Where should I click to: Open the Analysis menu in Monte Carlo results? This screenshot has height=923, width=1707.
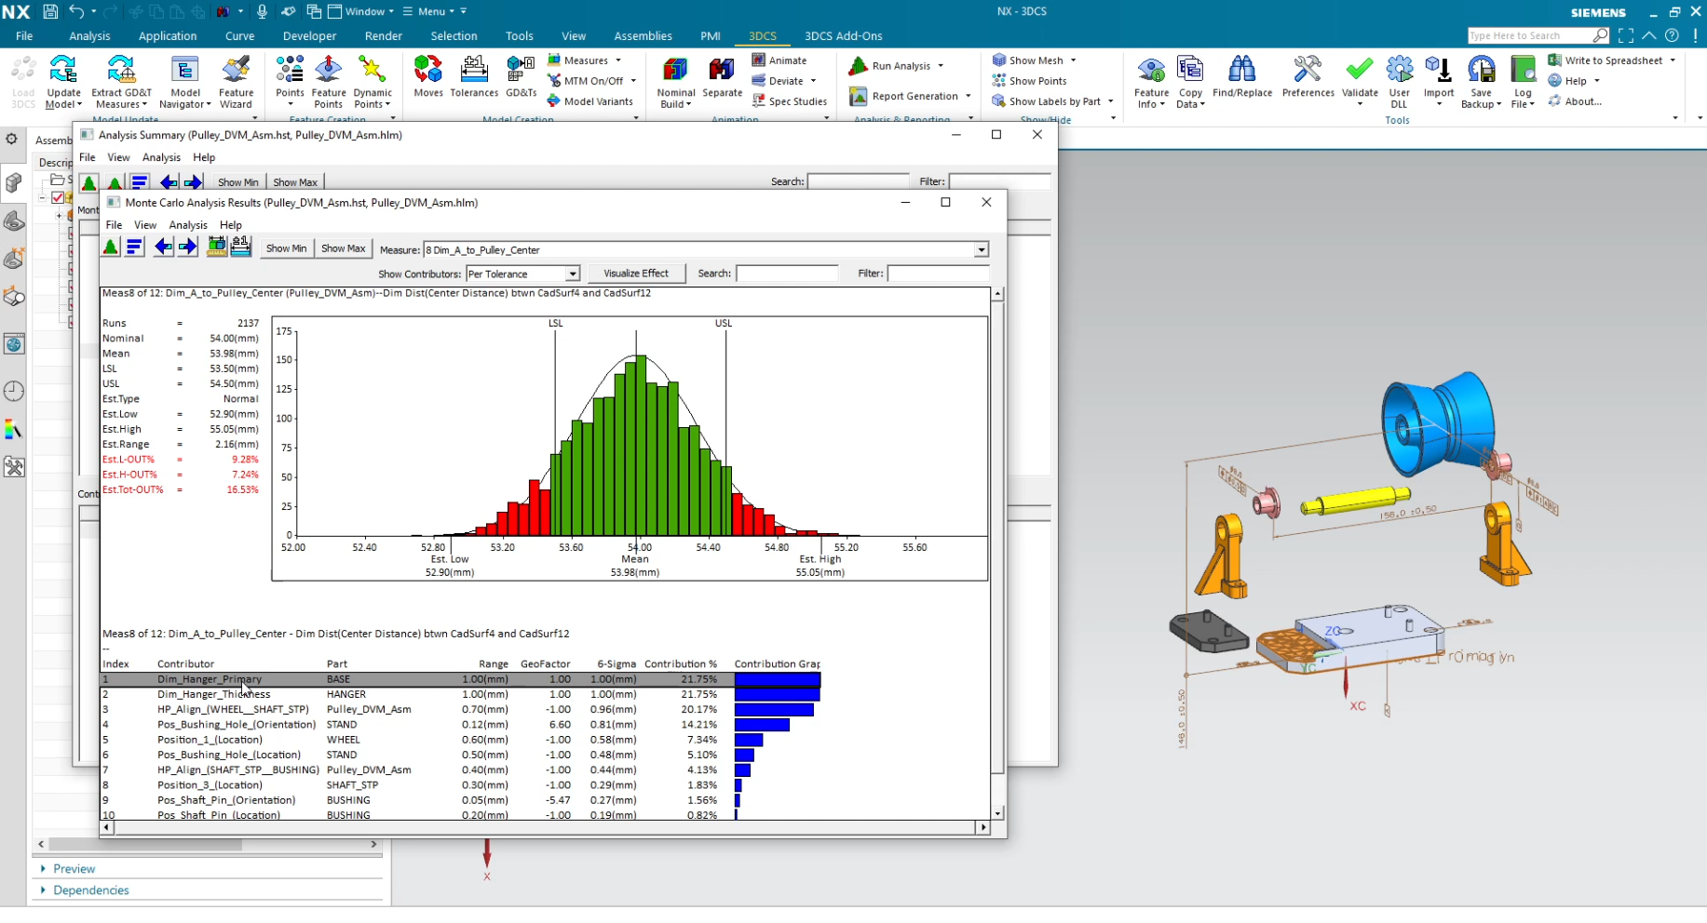(188, 224)
